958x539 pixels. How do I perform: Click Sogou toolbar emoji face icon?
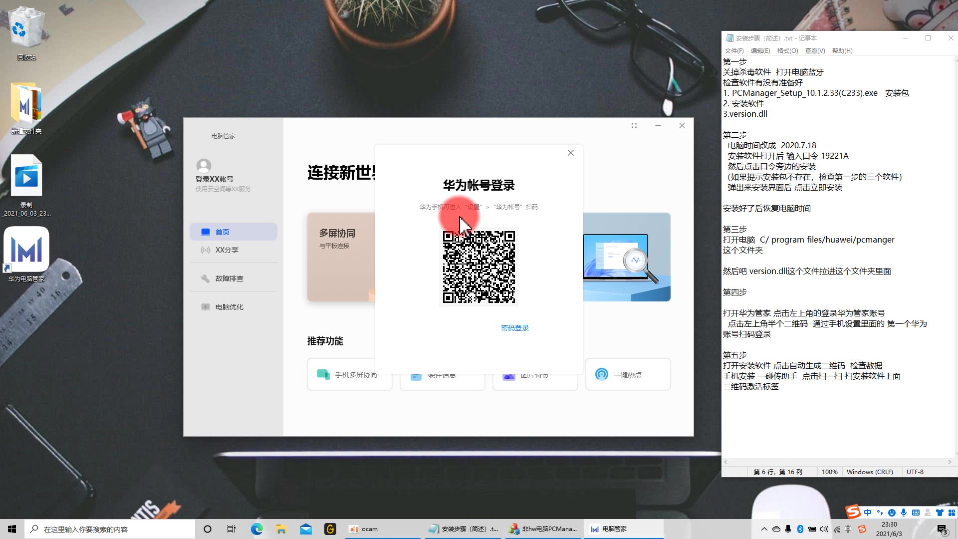(x=892, y=513)
